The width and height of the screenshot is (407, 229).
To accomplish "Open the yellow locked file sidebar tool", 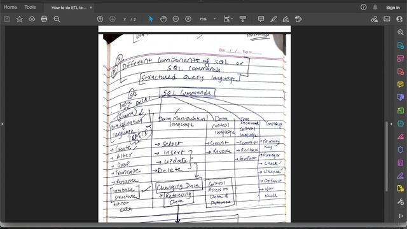I will [400, 188].
